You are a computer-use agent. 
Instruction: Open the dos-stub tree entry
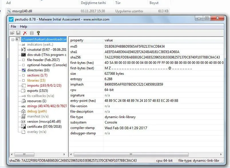coord(46,55)
